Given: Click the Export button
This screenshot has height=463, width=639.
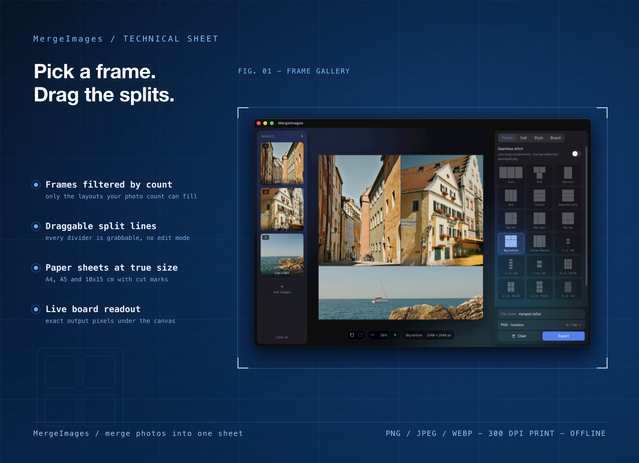Looking at the screenshot, I should click(x=563, y=336).
